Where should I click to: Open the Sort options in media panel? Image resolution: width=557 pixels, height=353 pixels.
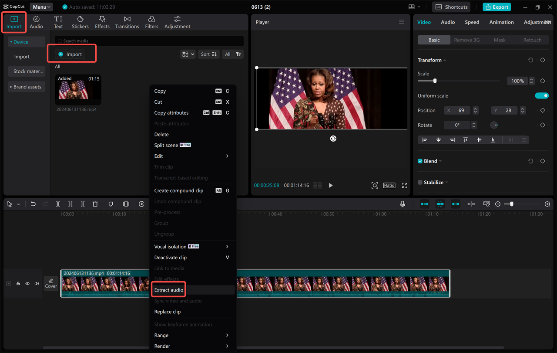(x=208, y=54)
